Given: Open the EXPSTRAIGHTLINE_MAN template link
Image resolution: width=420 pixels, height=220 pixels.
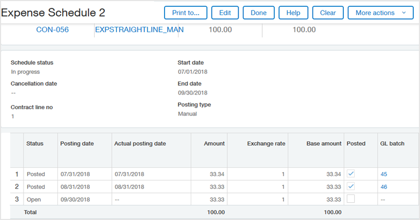Looking at the screenshot, I should pyautogui.click(x=139, y=30).
